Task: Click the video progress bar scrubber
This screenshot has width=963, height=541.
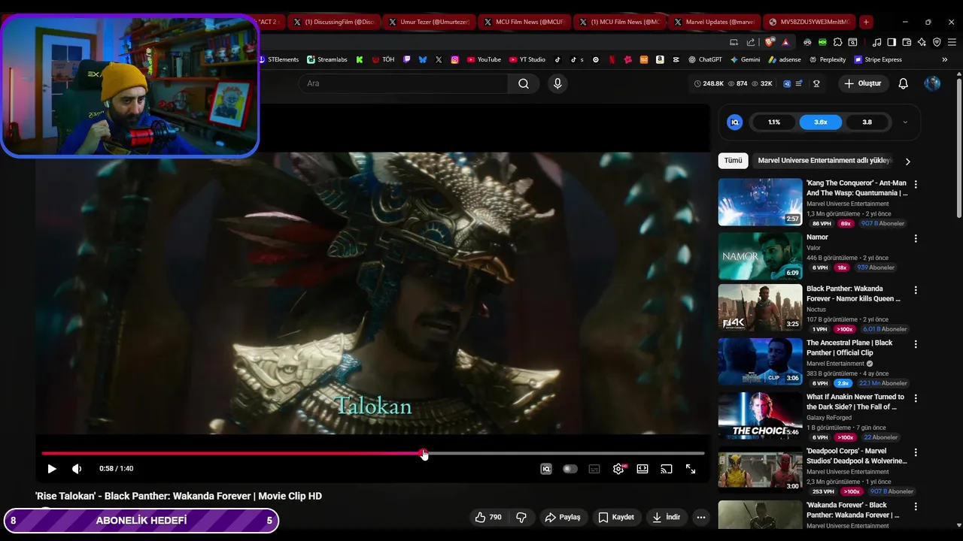Action: tap(424, 454)
